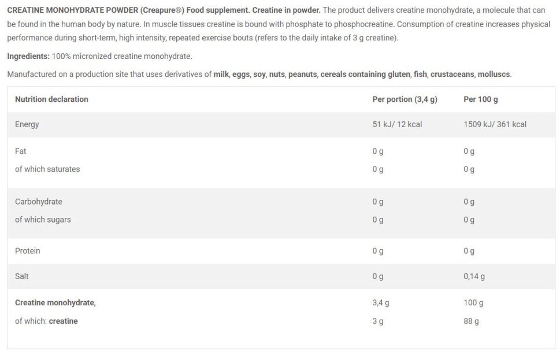This screenshot has height=352, width=560.
Task: Click "of which sugars" label
Action: (x=43, y=220)
